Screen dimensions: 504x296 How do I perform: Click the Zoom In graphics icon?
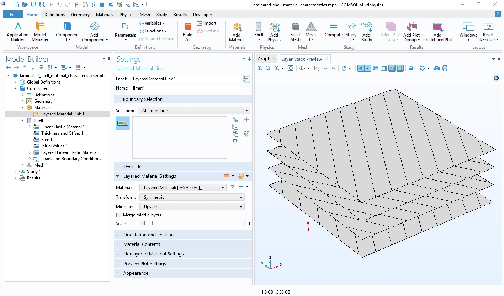[x=260, y=68]
